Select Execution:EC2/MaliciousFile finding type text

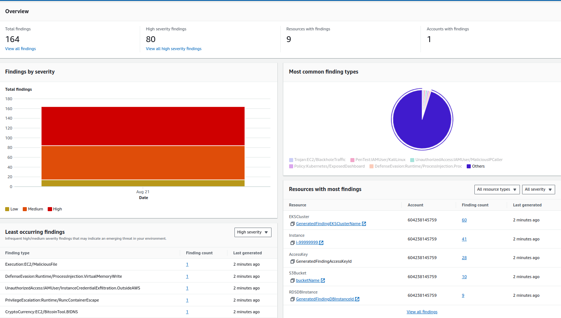pos(31,265)
